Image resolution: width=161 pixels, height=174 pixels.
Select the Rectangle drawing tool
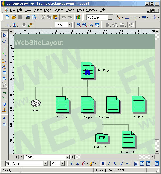click(x=4, y=73)
